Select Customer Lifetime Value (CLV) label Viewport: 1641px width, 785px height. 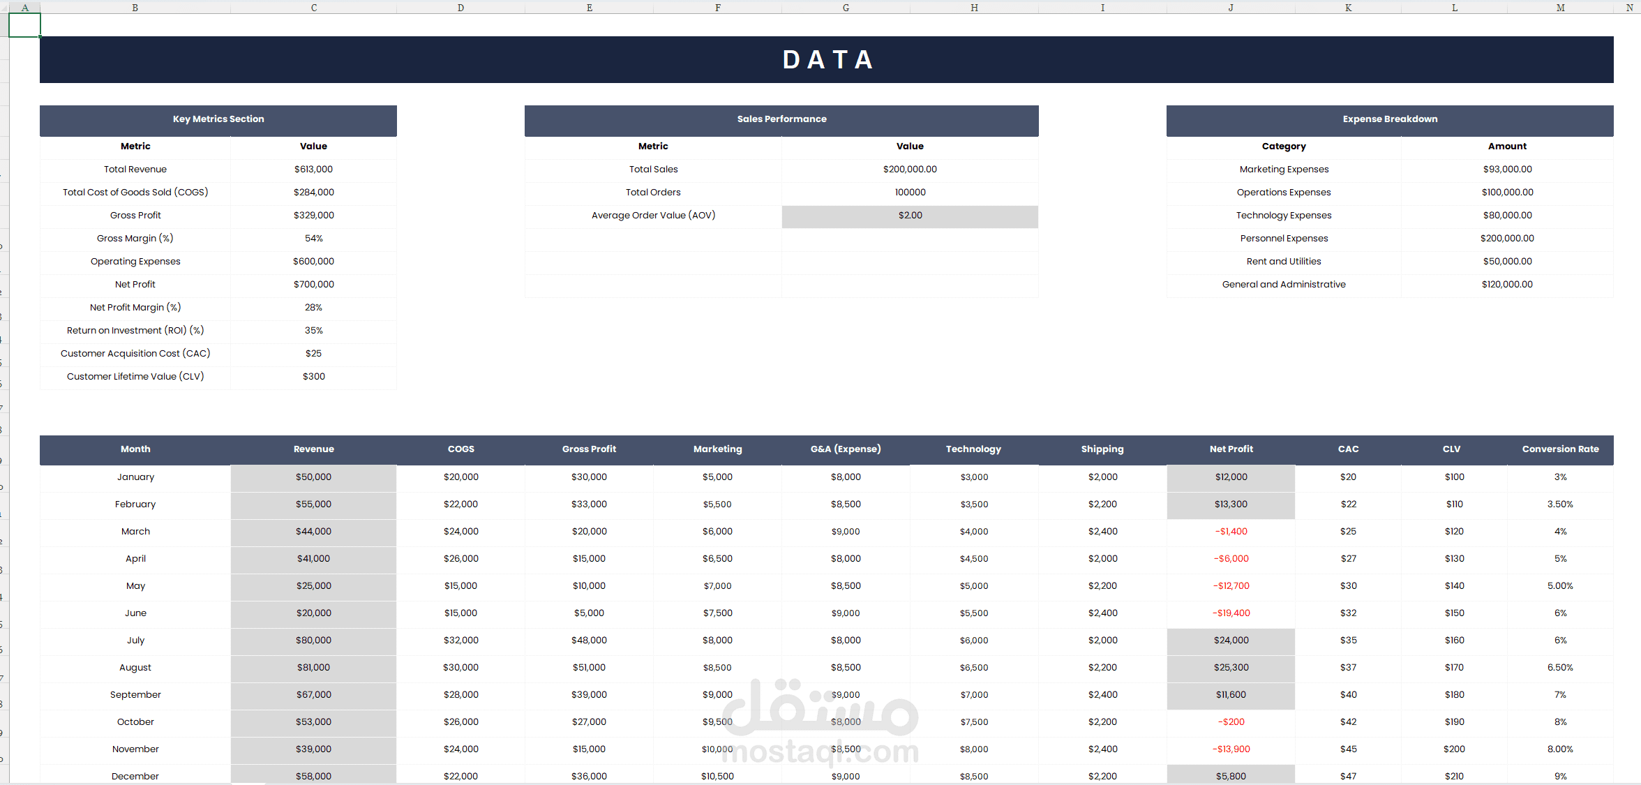tap(135, 377)
